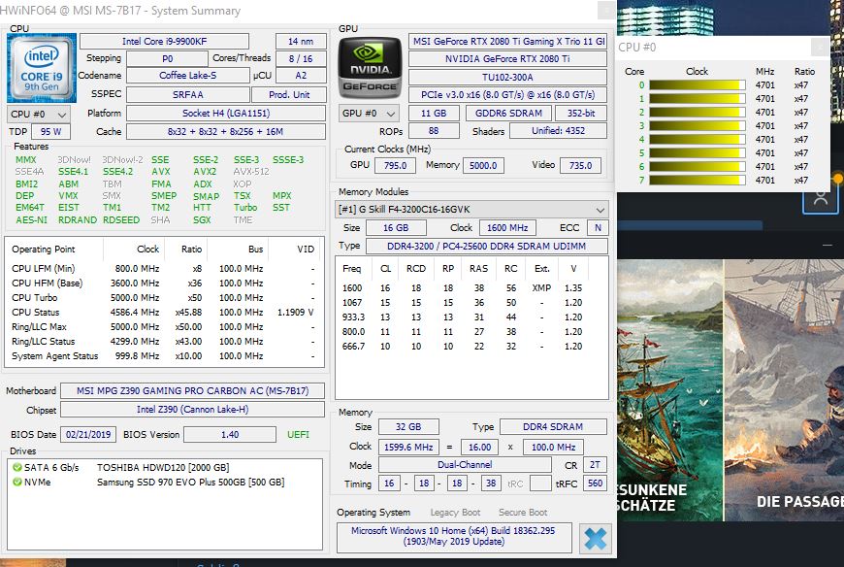
Task: Open the CPU #0 selector dropdown
Action: [x=38, y=115]
